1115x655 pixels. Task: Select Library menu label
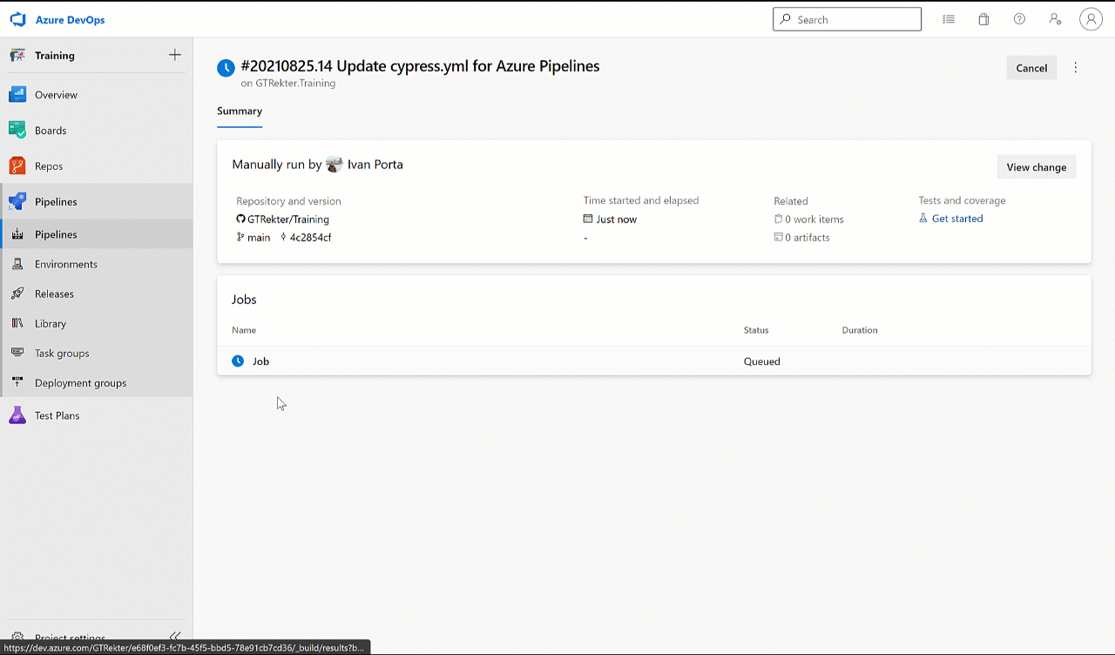coord(51,323)
